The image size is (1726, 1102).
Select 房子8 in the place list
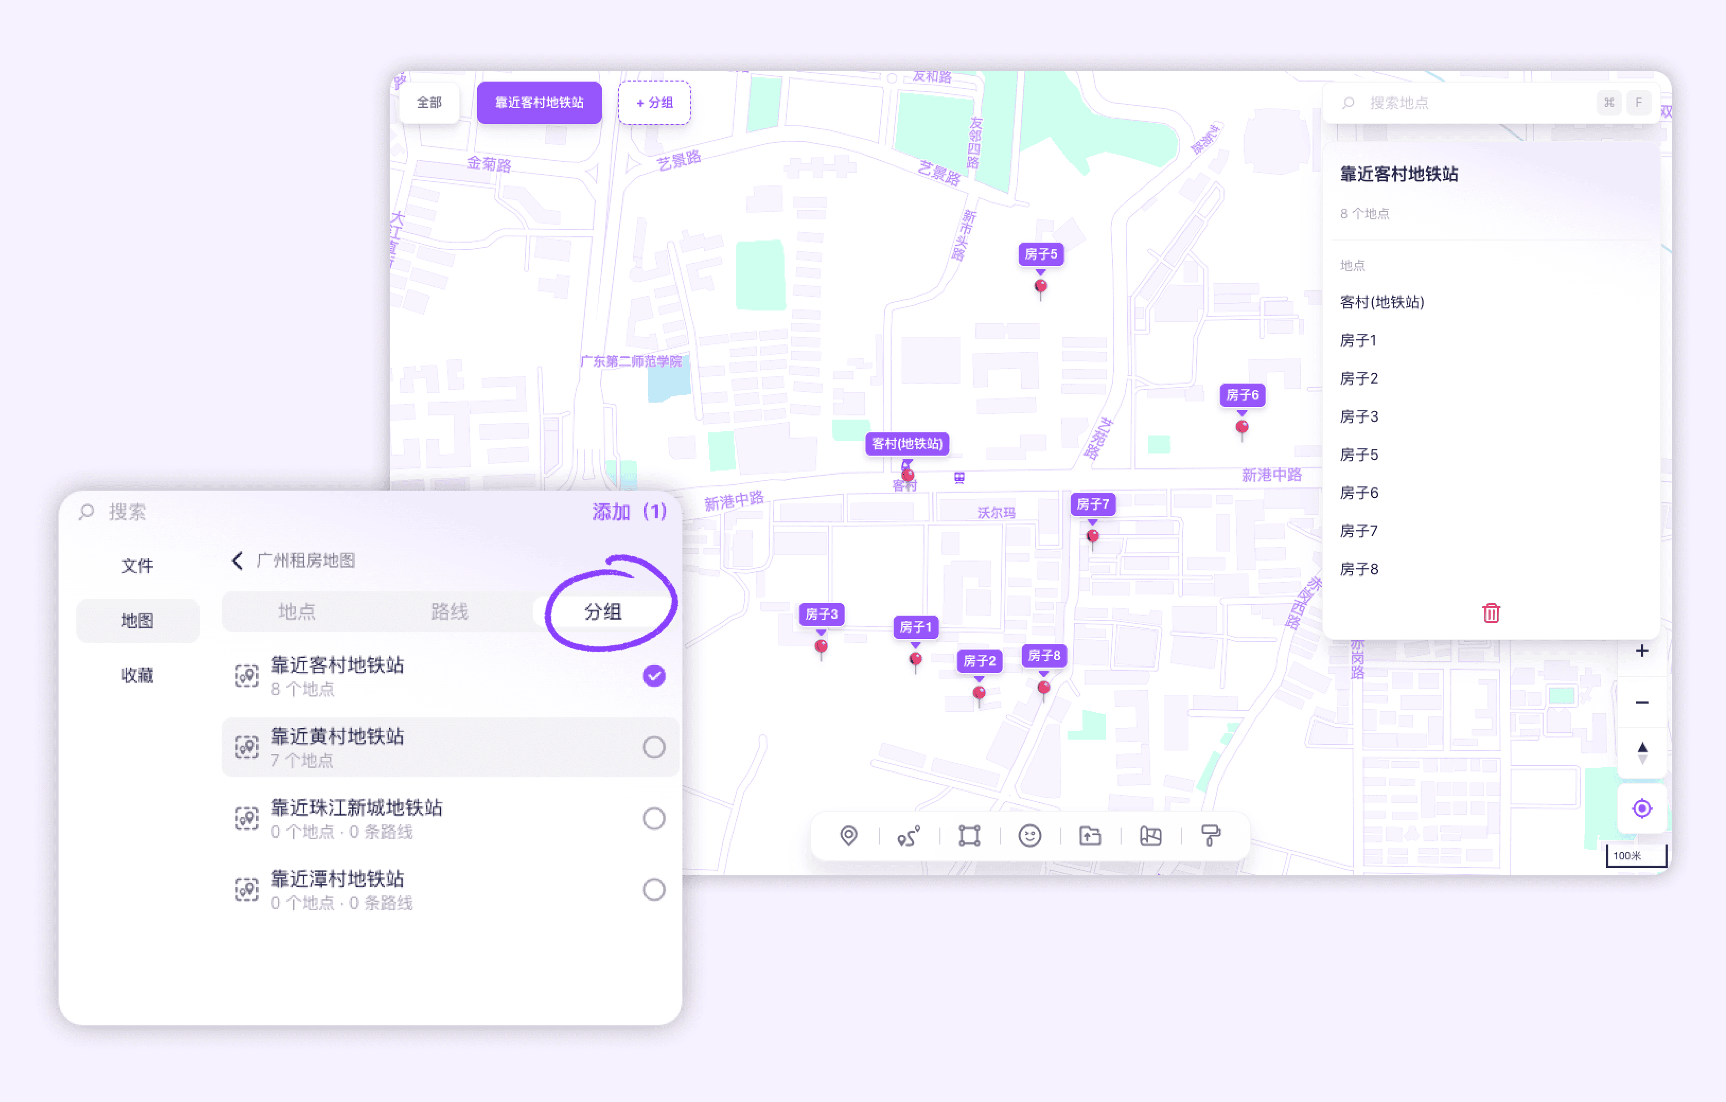(1359, 569)
